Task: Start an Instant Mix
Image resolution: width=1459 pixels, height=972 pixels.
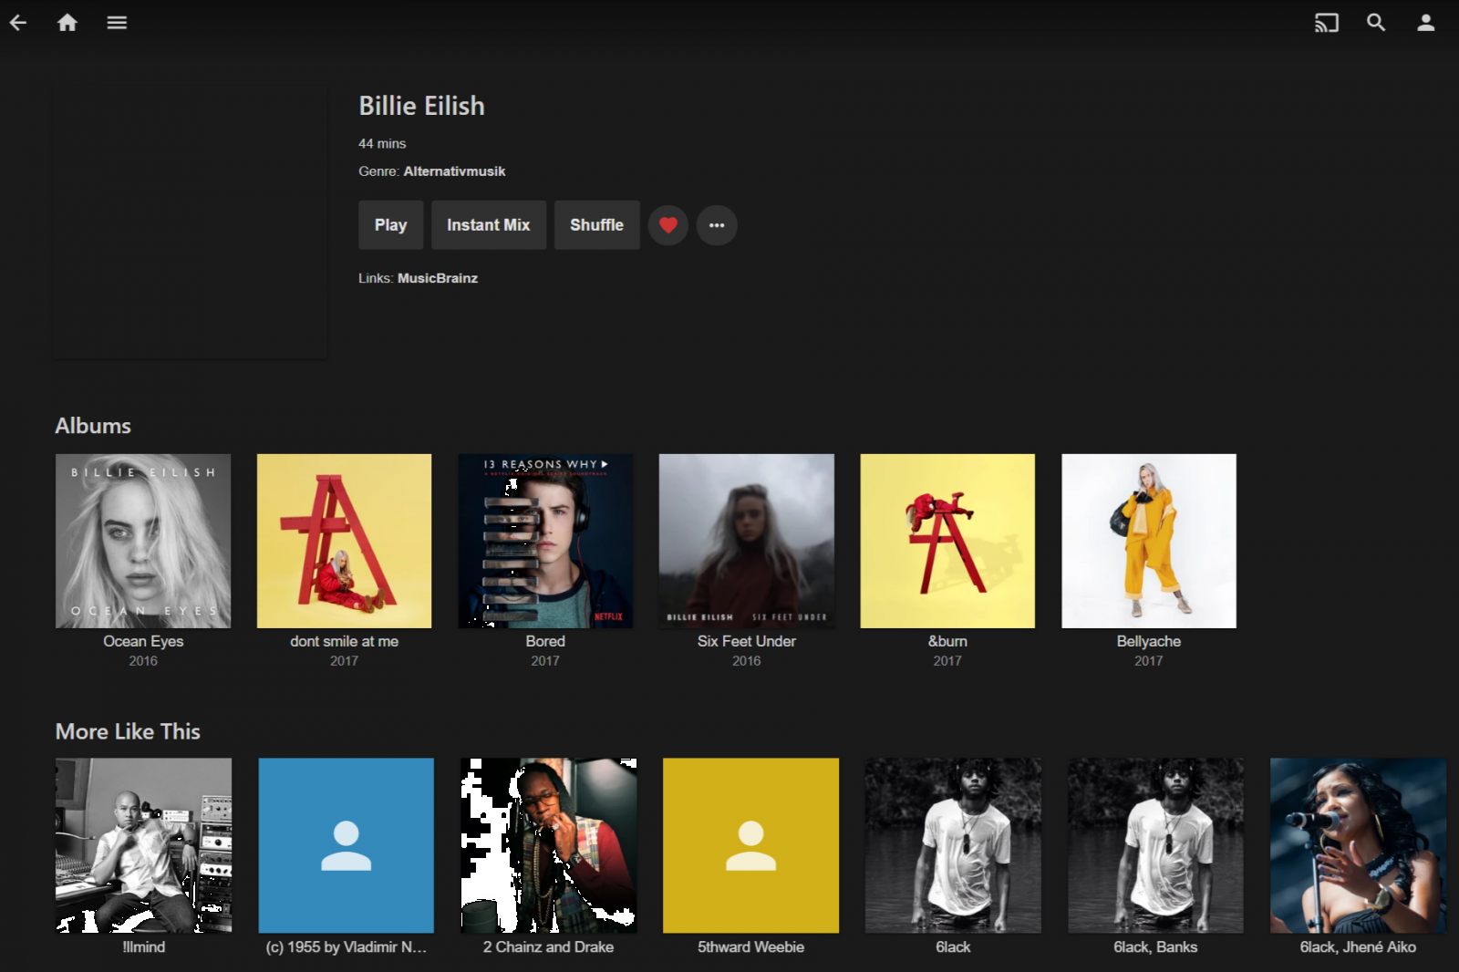Action: coord(488,225)
